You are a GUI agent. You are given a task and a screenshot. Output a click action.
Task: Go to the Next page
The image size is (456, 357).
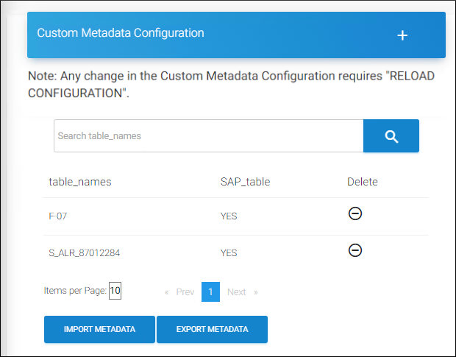click(236, 292)
